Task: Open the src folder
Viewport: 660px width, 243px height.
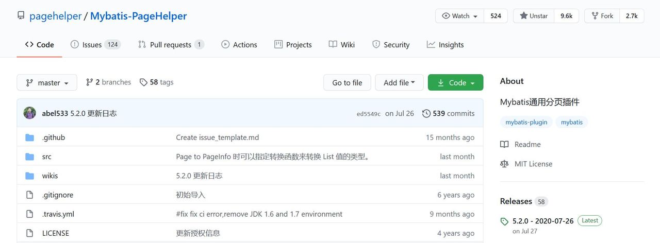Action: tap(47, 157)
